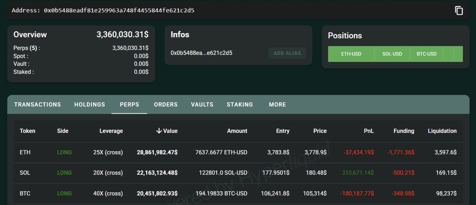Click the SOL entry price 177.9501$

pyautogui.click(x=275, y=172)
